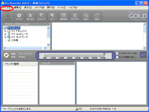Open the メディア(M) menu
Image resolution: width=149 pixels, height=112 pixels.
[x=39, y=7]
